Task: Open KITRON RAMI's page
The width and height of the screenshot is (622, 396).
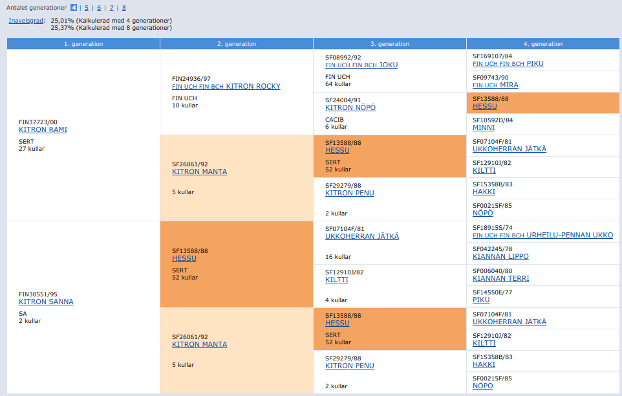Action: pyautogui.click(x=43, y=129)
